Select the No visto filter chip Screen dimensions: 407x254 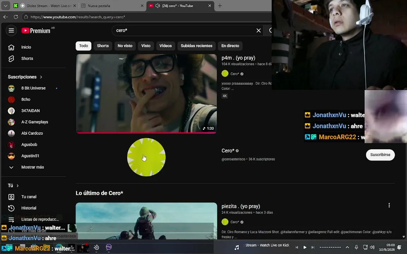125,46
